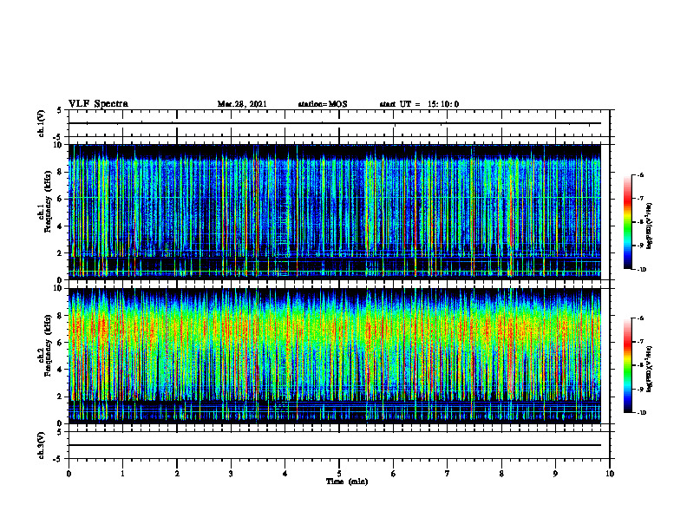The image size is (687, 531).
Task: Click the "6" kHz tick of ch.1 frequency axis
Action: pos(61,199)
